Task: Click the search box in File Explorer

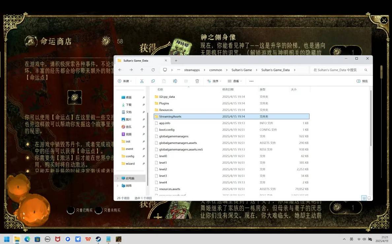Action: (x=340, y=70)
